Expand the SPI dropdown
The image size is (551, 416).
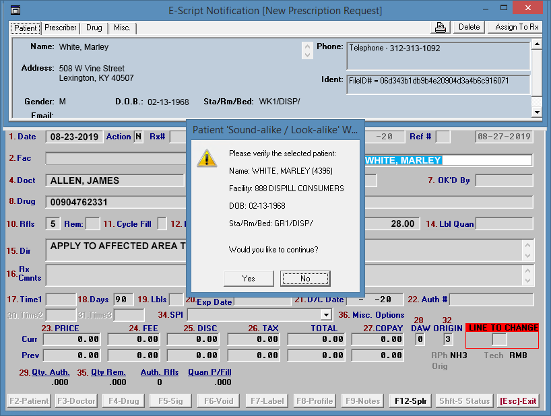click(327, 314)
